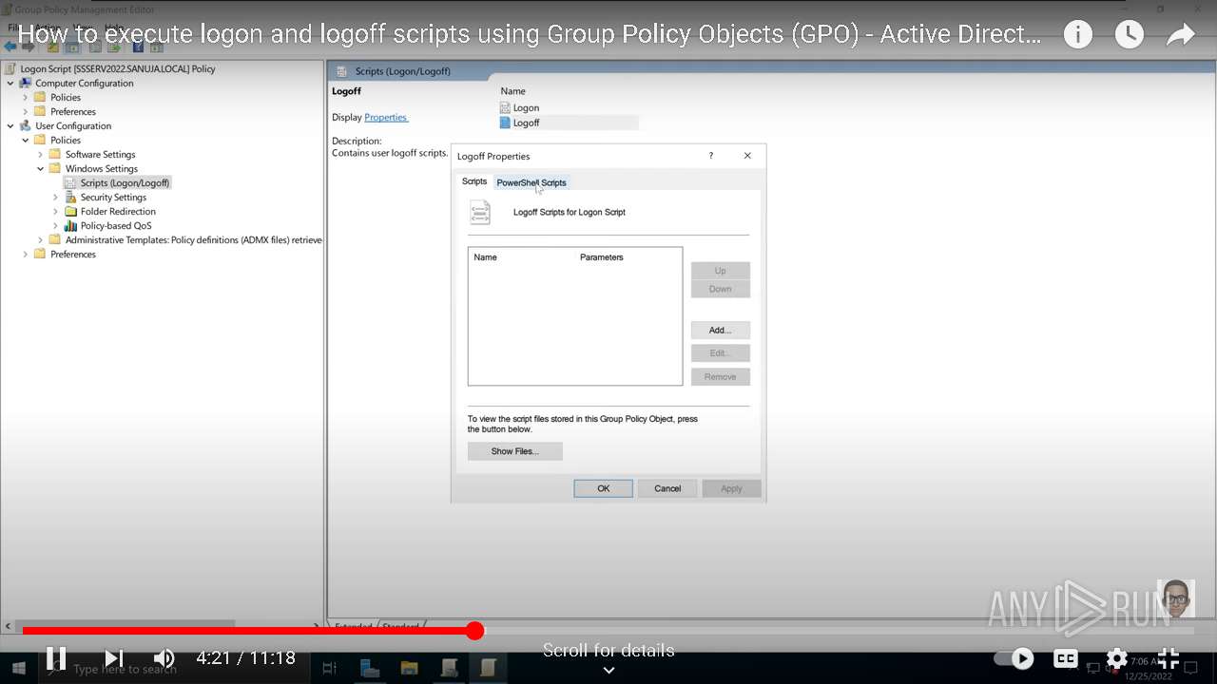The image size is (1217, 684).
Task: Expand the Folder Redirection node
Action: pos(56,211)
